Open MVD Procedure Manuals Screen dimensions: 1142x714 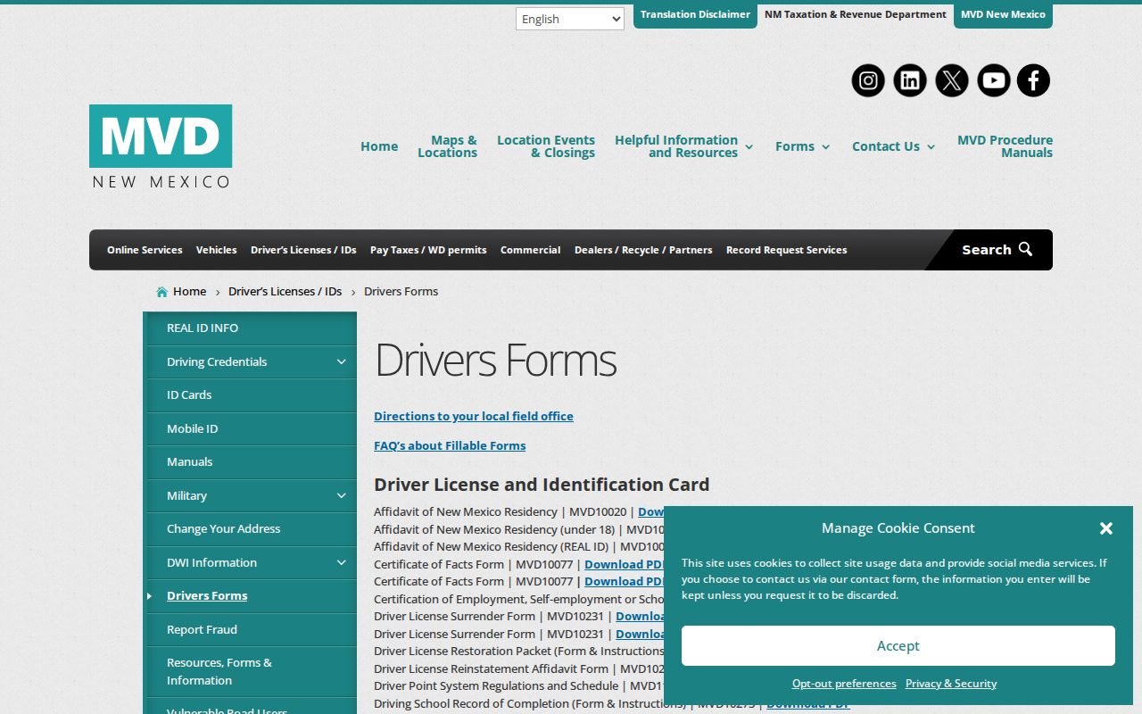tap(1005, 146)
